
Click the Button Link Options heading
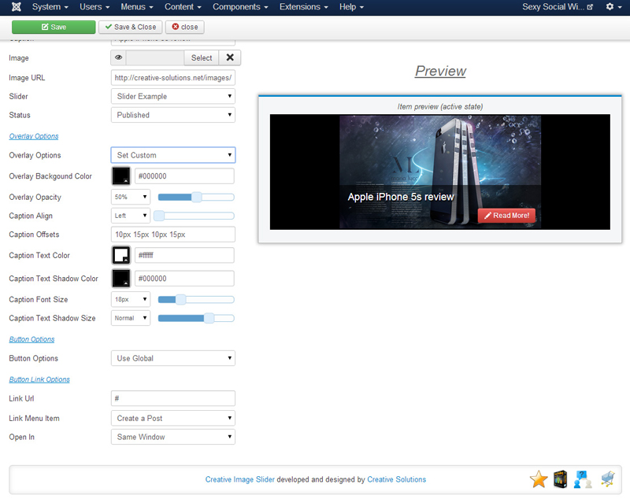point(39,379)
